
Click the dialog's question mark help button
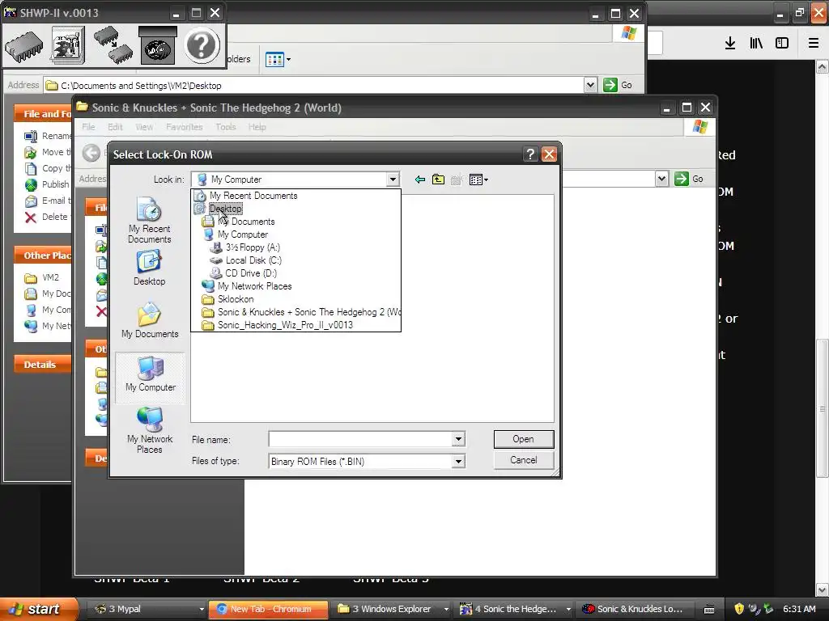pyautogui.click(x=530, y=154)
